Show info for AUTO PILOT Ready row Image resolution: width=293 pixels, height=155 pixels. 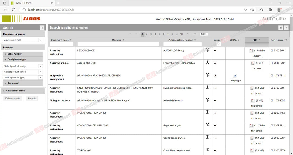click(208, 50)
